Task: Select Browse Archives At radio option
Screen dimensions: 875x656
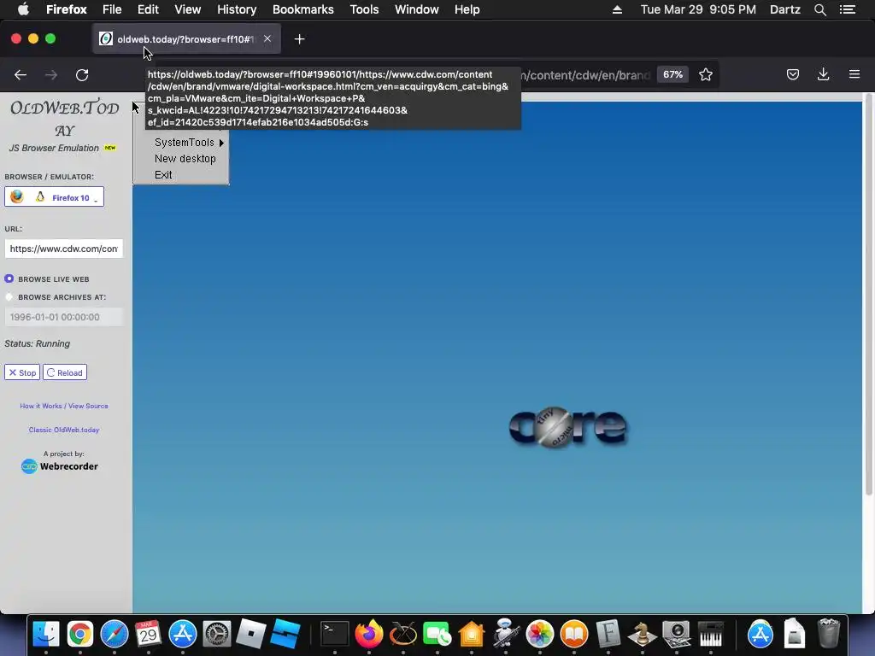Action: (9, 296)
